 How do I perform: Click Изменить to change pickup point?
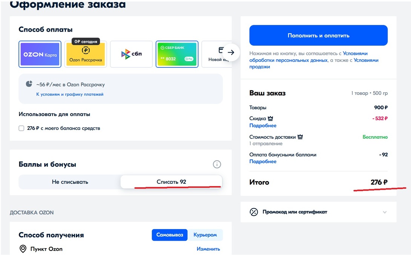tap(208, 249)
